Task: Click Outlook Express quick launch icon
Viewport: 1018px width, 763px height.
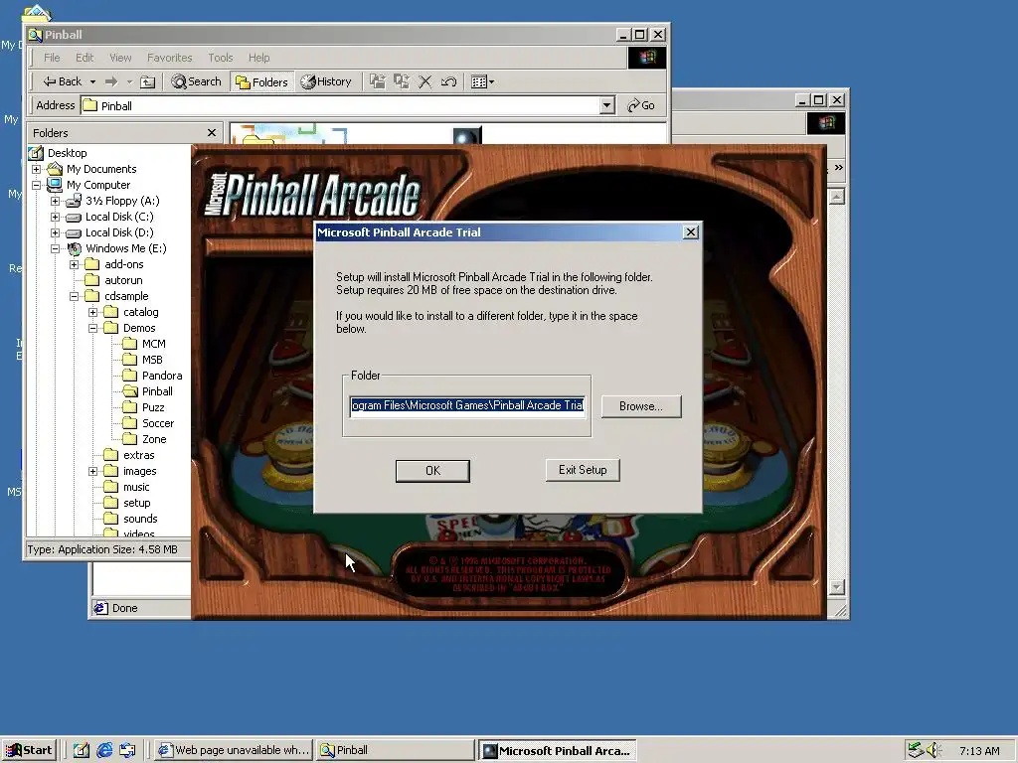Action: coord(127,750)
